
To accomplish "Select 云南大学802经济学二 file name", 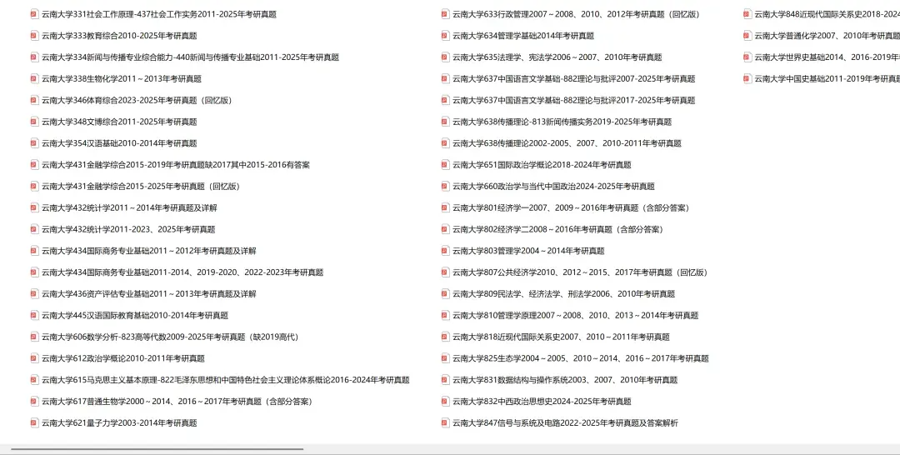I will click(558, 229).
